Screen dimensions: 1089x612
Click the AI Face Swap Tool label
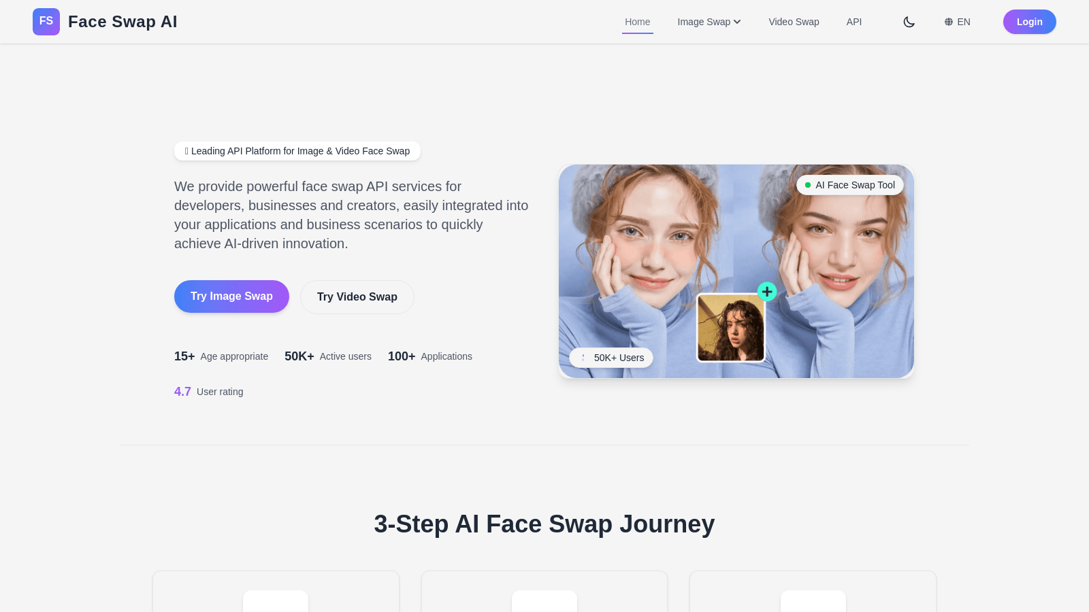coord(855,185)
